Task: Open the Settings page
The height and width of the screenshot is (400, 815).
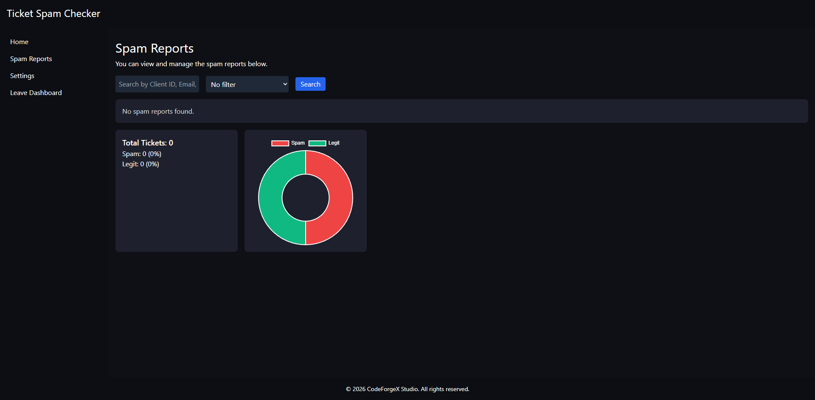Action: (x=22, y=76)
